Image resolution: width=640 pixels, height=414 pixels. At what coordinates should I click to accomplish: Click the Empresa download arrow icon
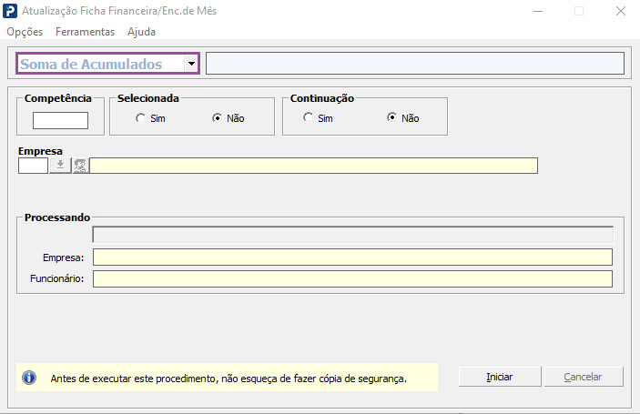60,166
